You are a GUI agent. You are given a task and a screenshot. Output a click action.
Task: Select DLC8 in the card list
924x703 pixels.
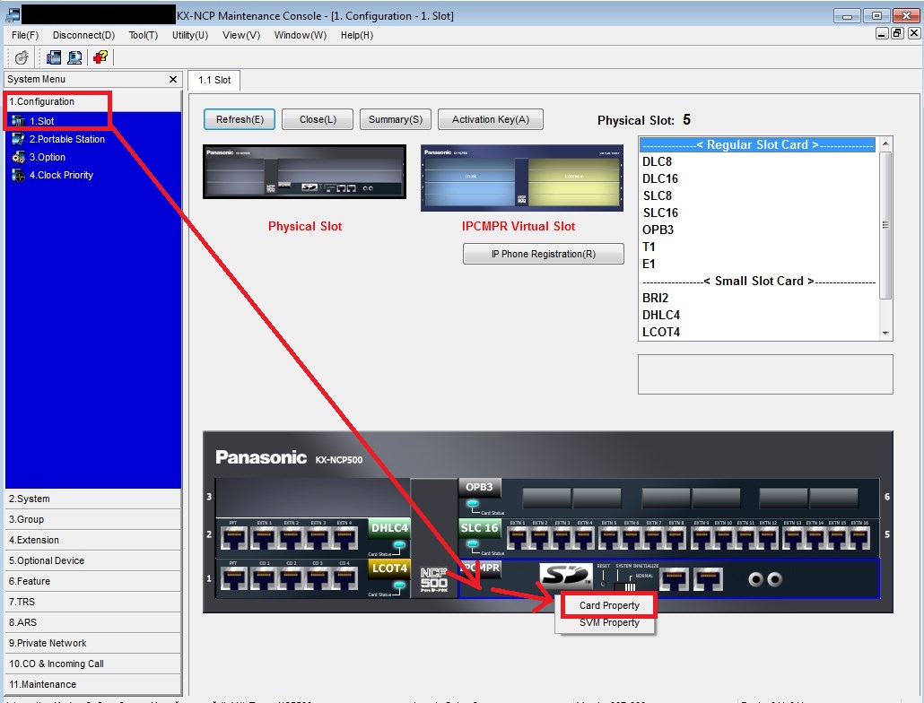(757, 161)
